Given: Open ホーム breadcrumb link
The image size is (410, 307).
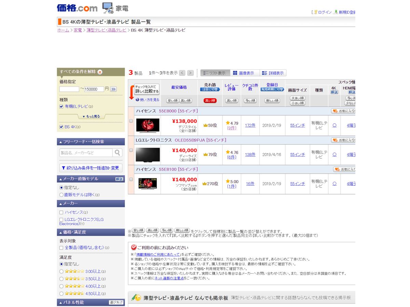Looking at the screenshot, I should 63,30.
